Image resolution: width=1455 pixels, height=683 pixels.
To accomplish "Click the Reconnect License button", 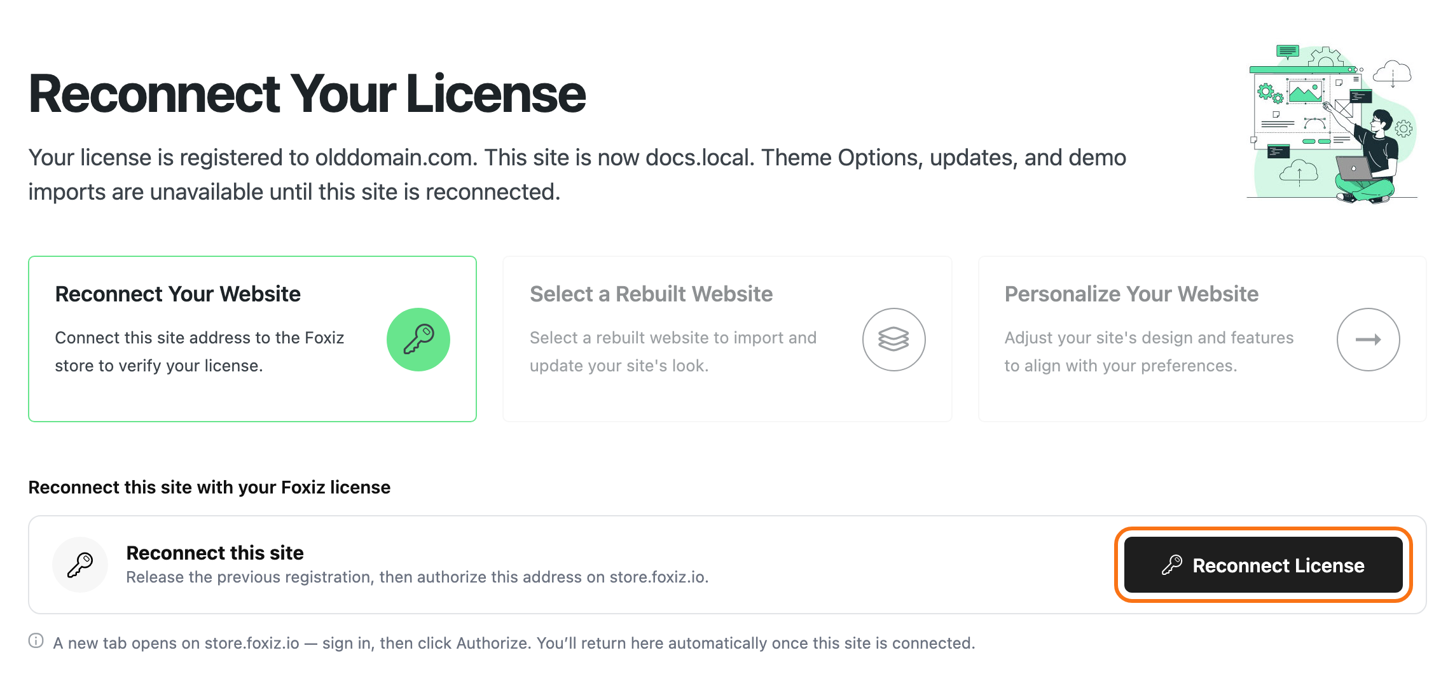I will pyautogui.click(x=1263, y=565).
